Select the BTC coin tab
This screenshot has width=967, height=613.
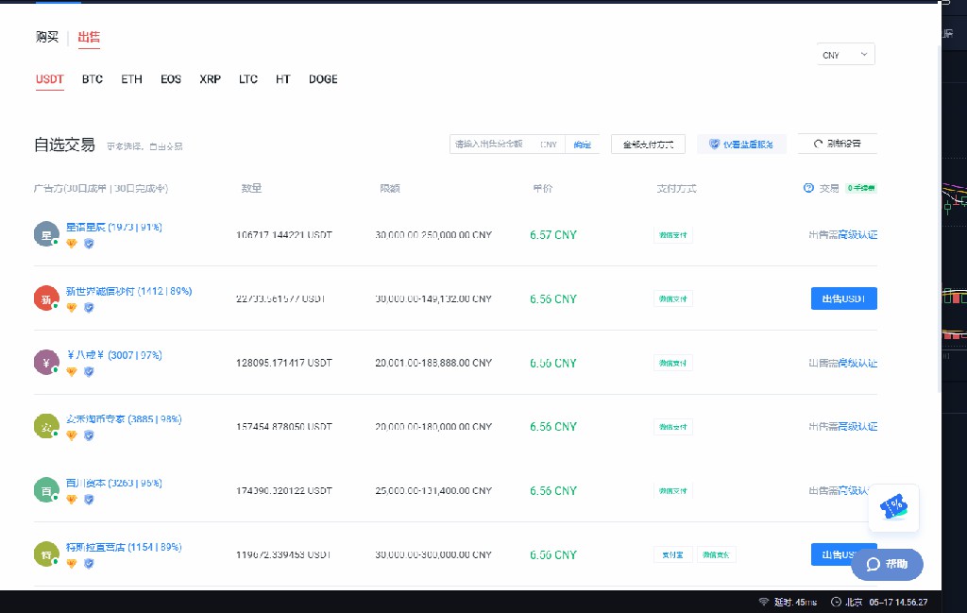click(x=93, y=79)
